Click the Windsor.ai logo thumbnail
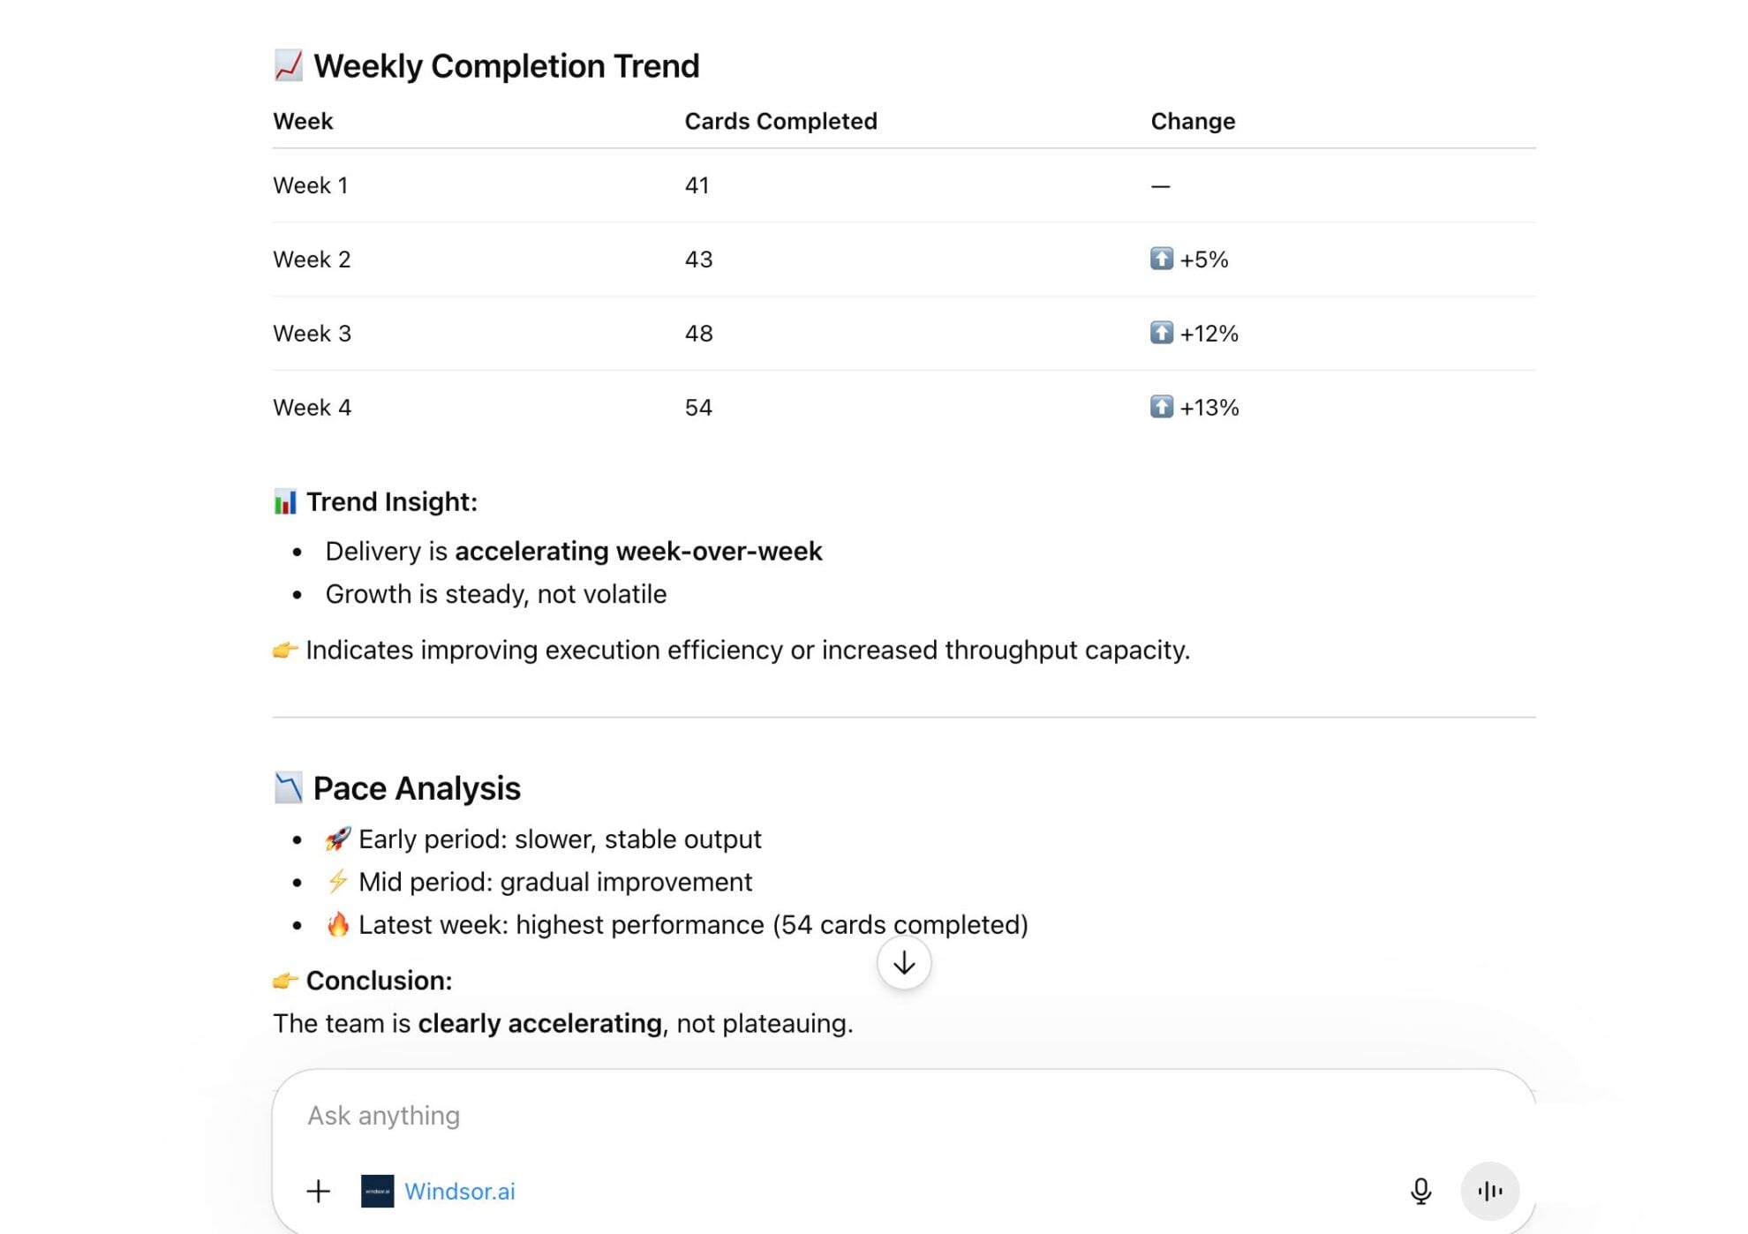 (x=377, y=1191)
